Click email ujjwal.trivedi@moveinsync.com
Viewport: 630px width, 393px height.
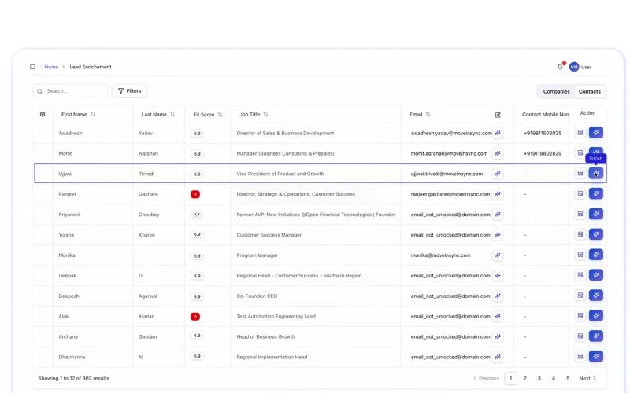pos(447,174)
